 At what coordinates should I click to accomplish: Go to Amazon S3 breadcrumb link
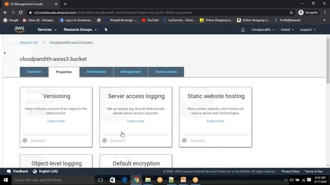29,43
